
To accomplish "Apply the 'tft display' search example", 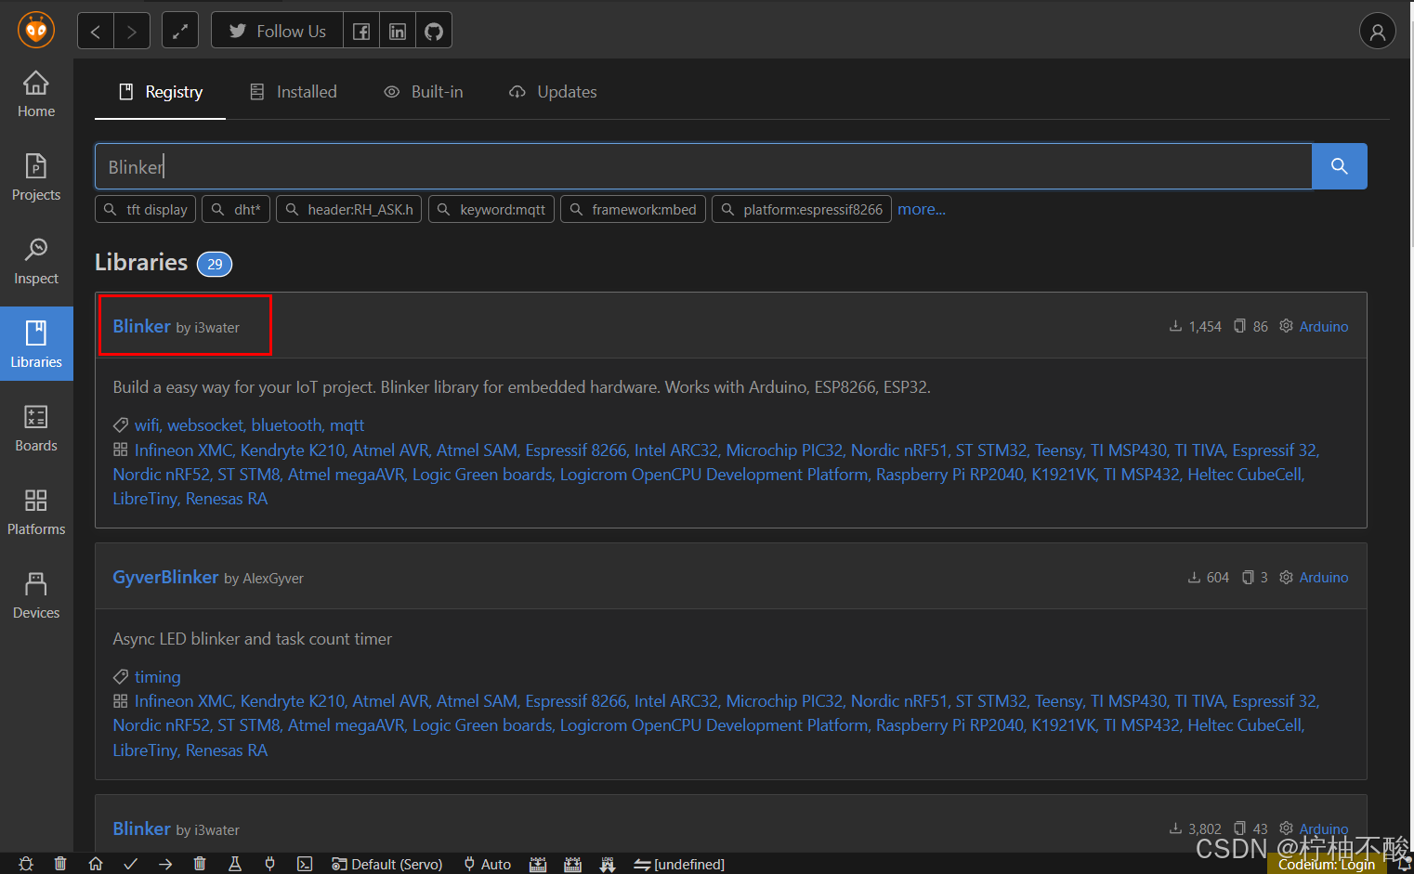I will point(146,209).
